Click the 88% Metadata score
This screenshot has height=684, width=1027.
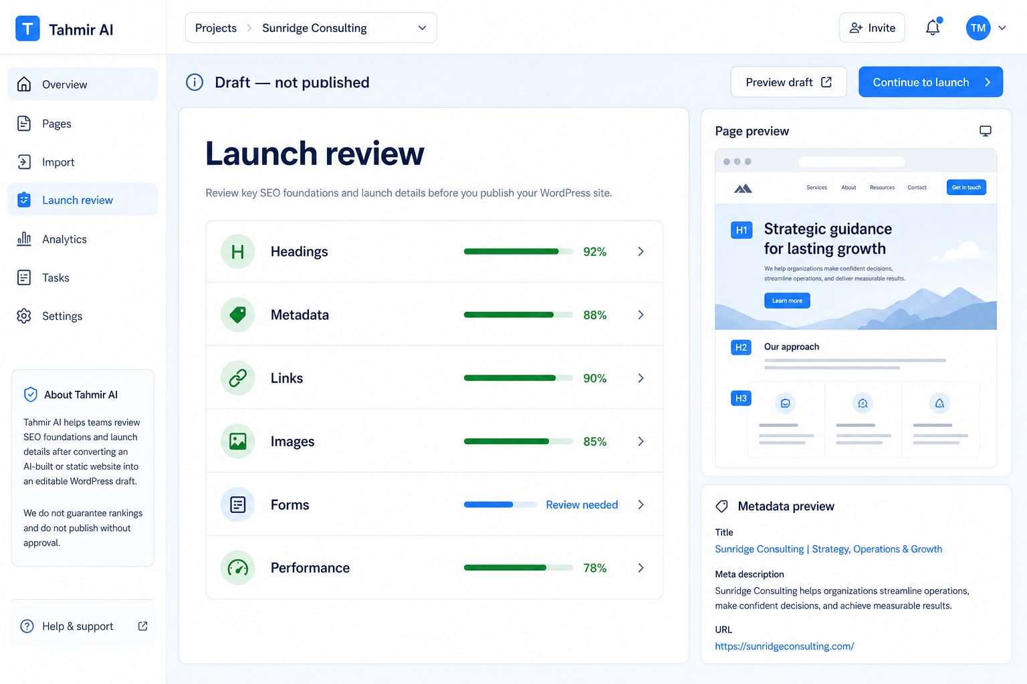pos(595,315)
